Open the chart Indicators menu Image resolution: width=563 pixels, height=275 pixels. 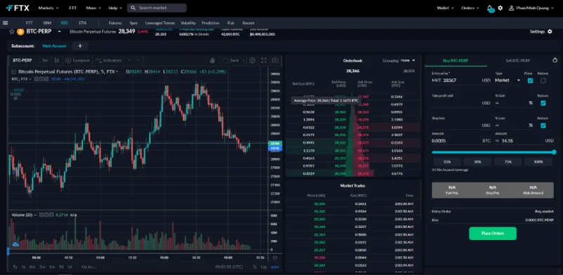[108, 60]
